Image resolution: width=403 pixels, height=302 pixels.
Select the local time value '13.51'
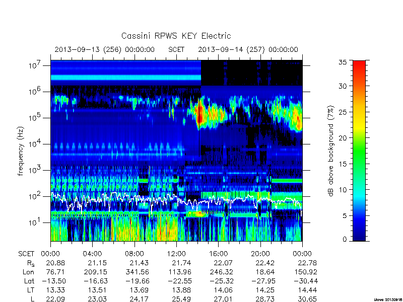click(97, 290)
